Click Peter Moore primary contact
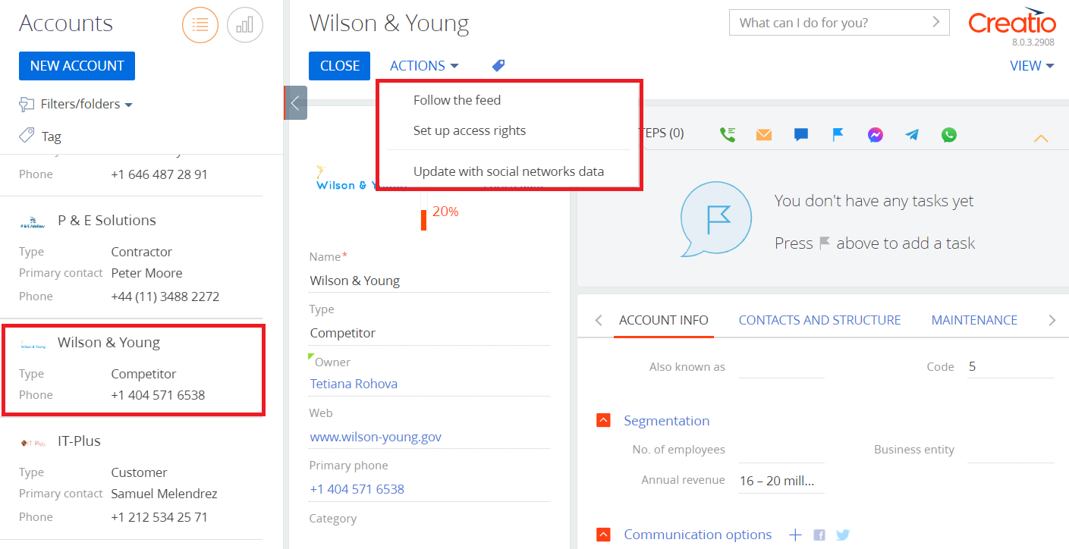The width and height of the screenshot is (1069, 549). [x=146, y=273]
